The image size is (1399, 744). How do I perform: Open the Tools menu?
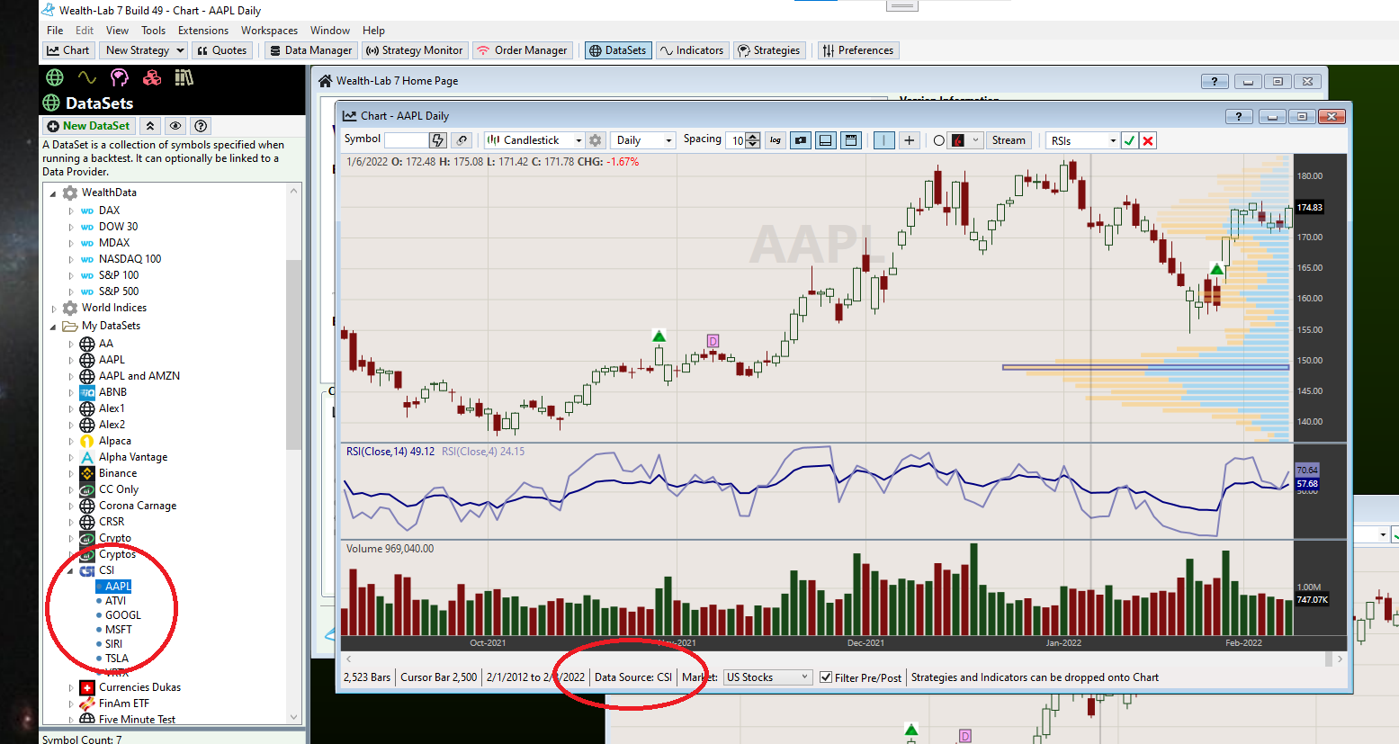[x=153, y=31]
